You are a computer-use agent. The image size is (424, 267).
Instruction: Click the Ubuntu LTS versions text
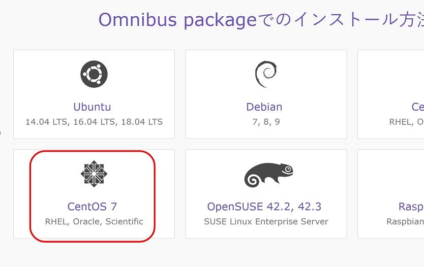pos(94,122)
